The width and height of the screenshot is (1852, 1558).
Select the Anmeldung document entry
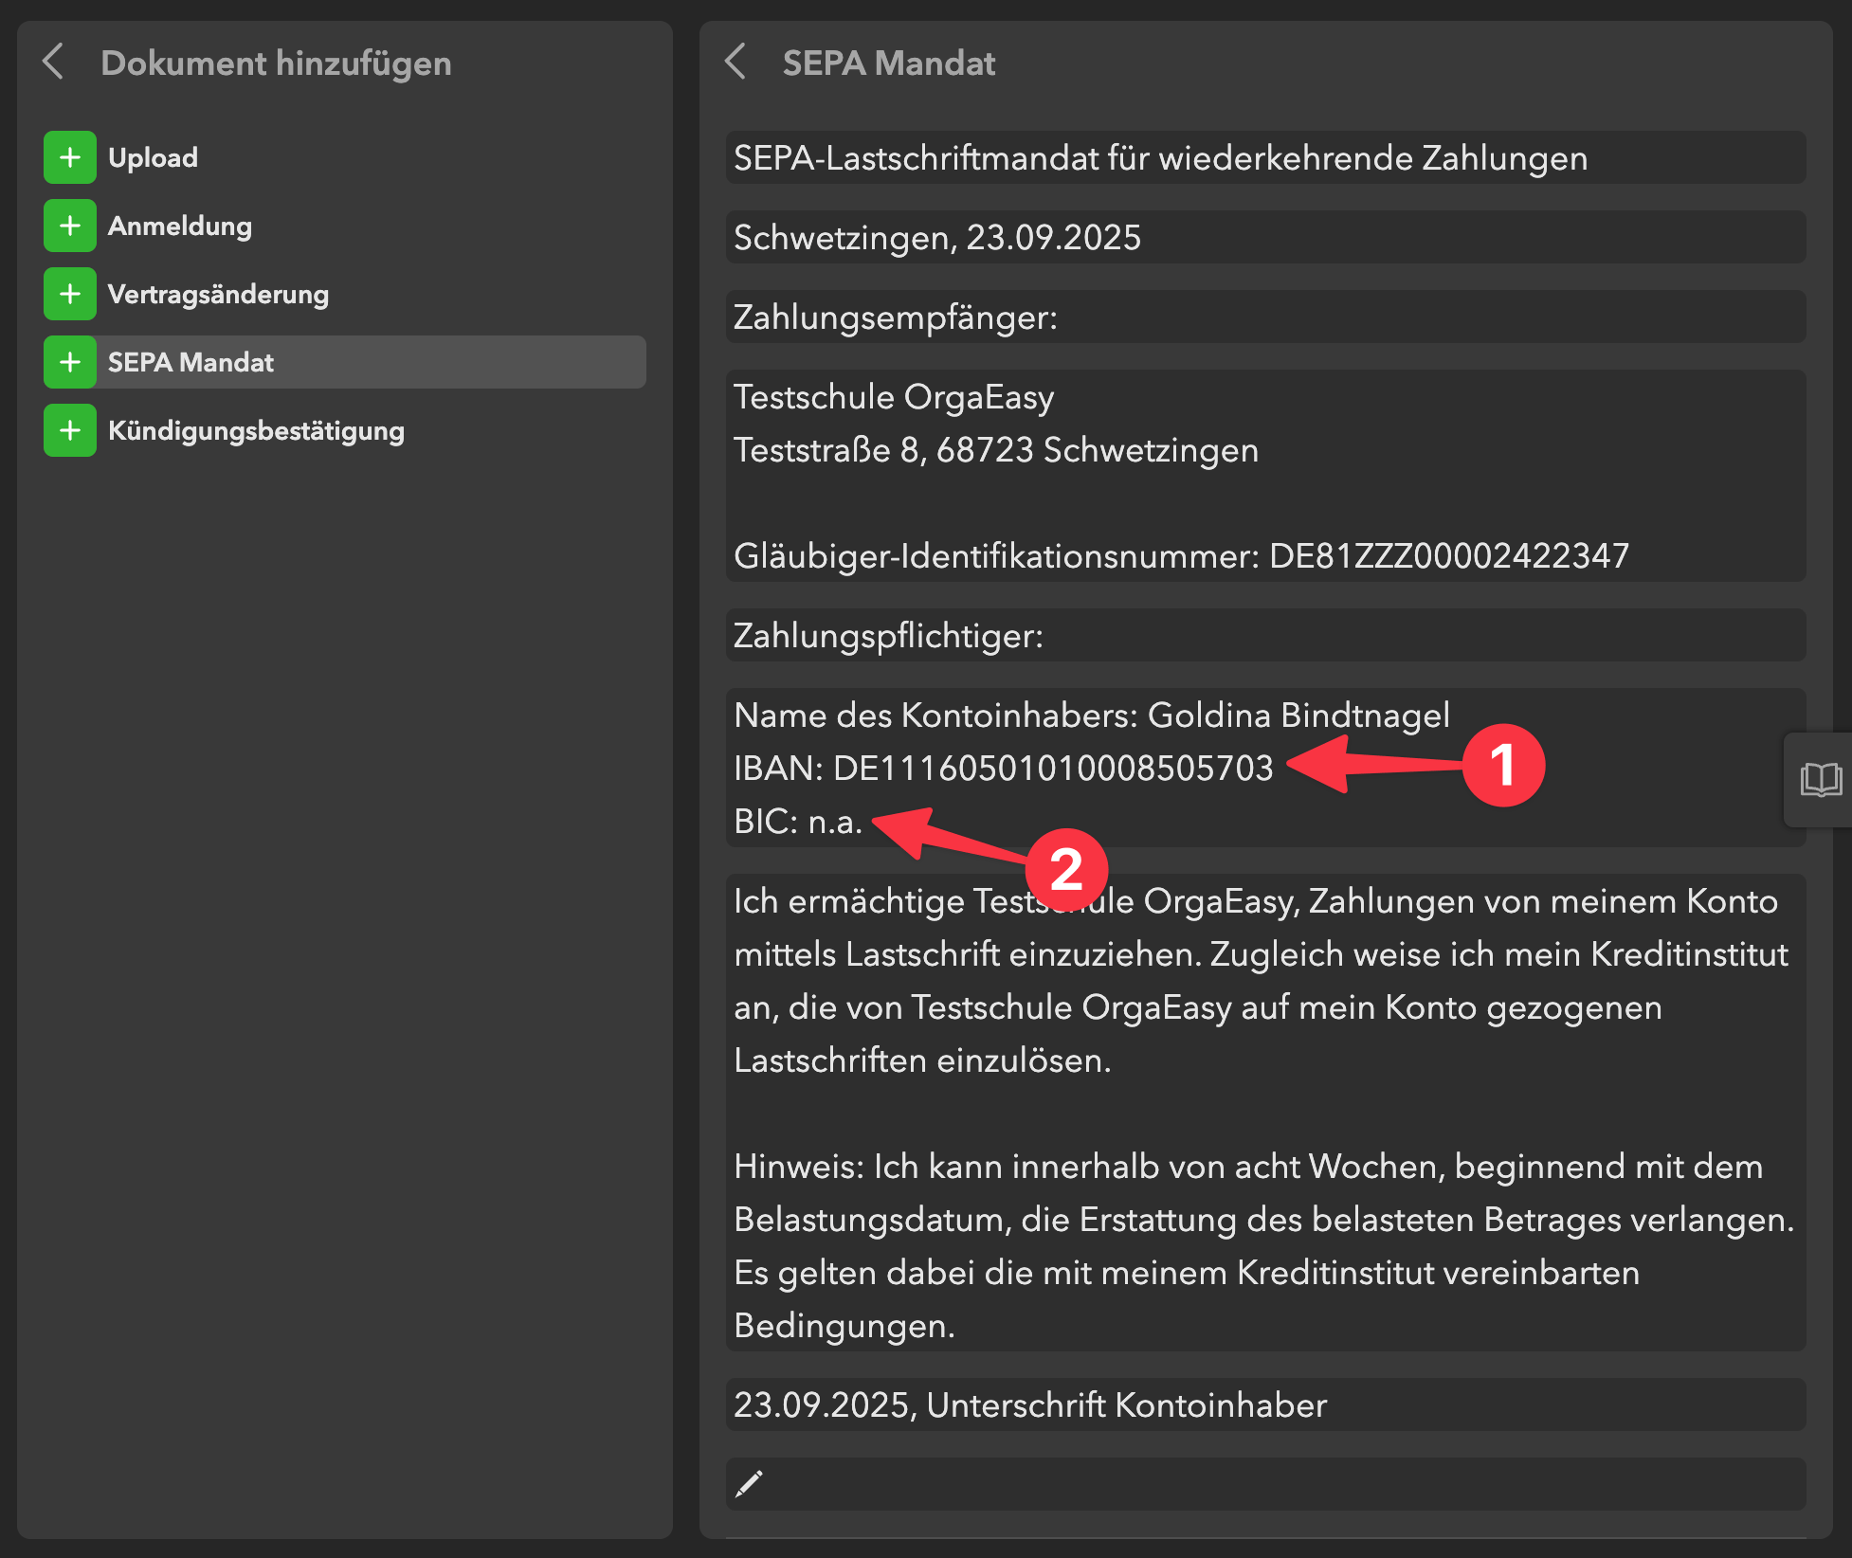pyautogui.click(x=179, y=226)
